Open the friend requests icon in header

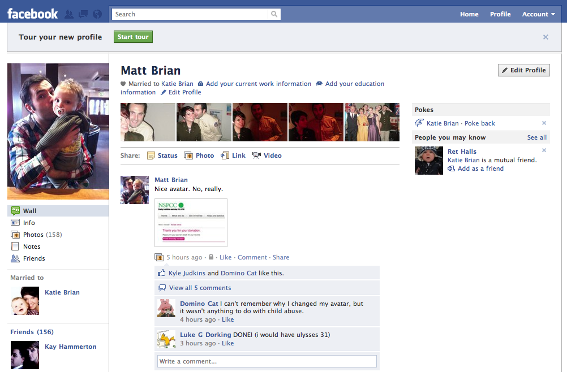[68, 14]
